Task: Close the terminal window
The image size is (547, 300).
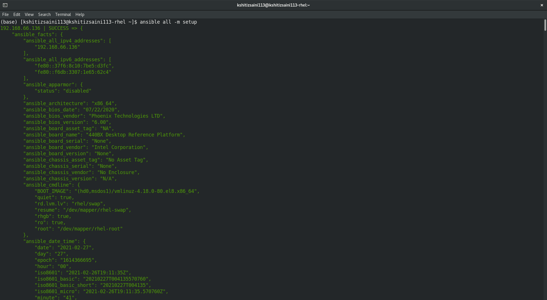Action: click(x=542, y=5)
